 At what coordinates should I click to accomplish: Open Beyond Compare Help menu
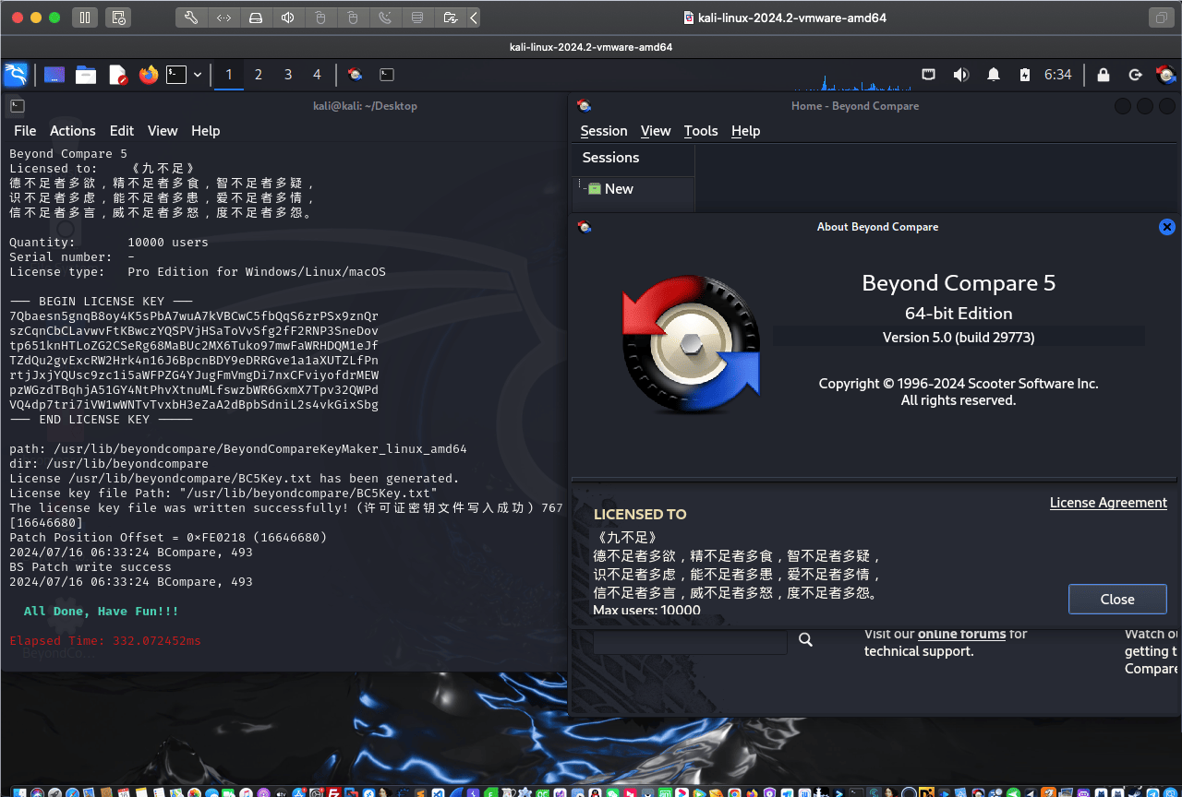point(745,131)
